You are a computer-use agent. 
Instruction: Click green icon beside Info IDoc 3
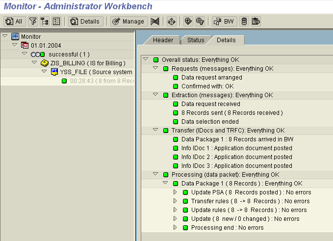pyautogui.click(x=176, y=166)
